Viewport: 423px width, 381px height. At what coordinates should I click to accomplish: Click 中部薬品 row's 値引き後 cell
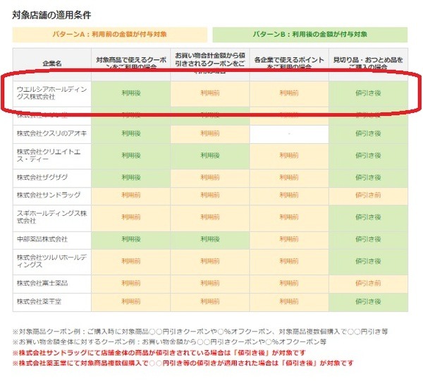pyautogui.click(x=368, y=239)
